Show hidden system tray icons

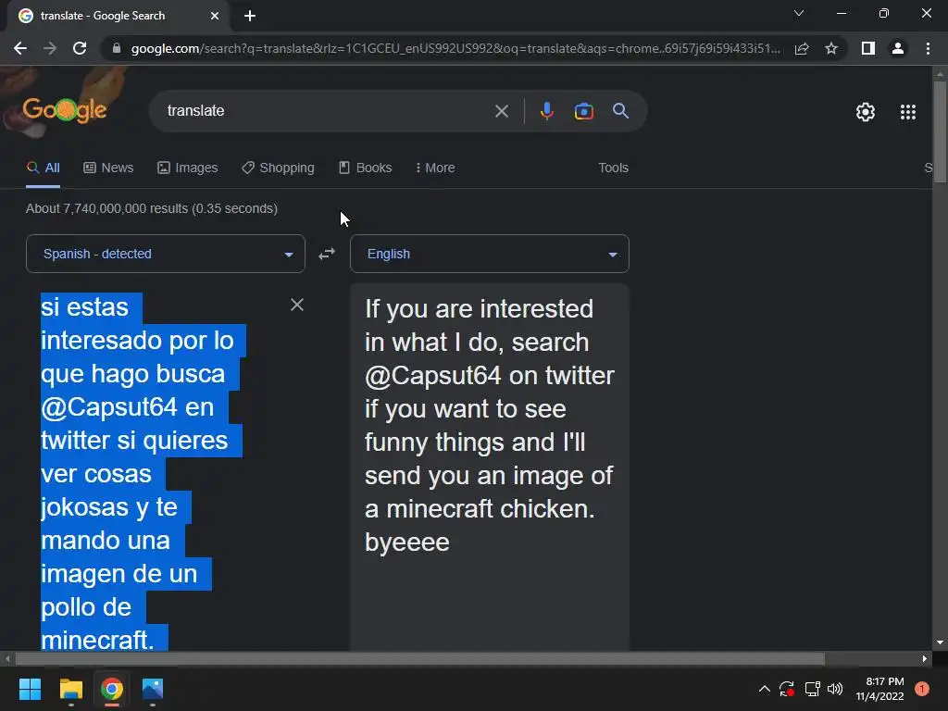click(764, 689)
